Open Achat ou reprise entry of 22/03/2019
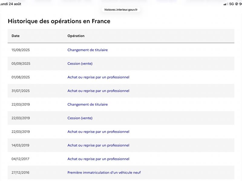The image size is (242, 181). click(98, 132)
